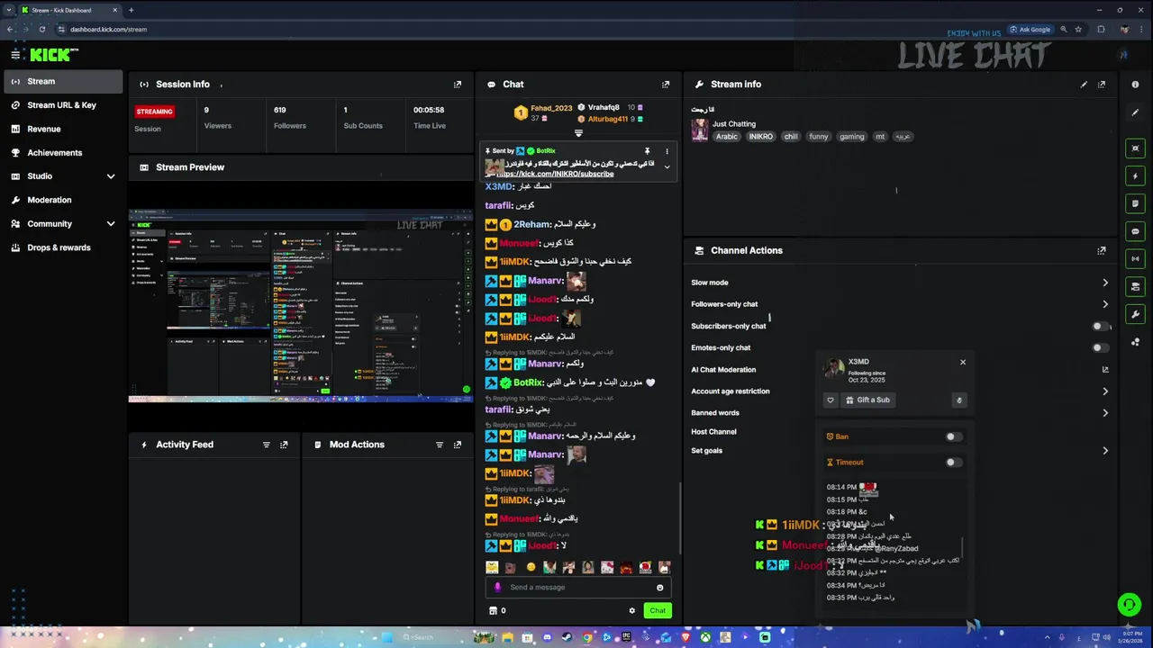This screenshot has width=1153, height=648.
Task: Focus the Send a message field
Action: click(578, 588)
